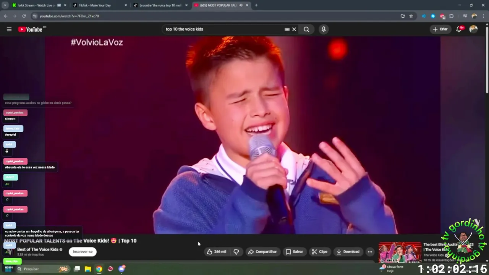The height and width of the screenshot is (275, 489).
Task: Open the on-screen keyboard in search box
Action: click(287, 29)
